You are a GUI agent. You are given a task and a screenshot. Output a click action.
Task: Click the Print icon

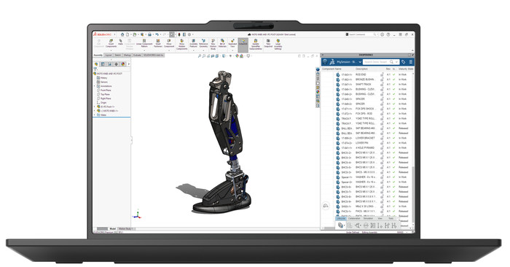coord(149,34)
